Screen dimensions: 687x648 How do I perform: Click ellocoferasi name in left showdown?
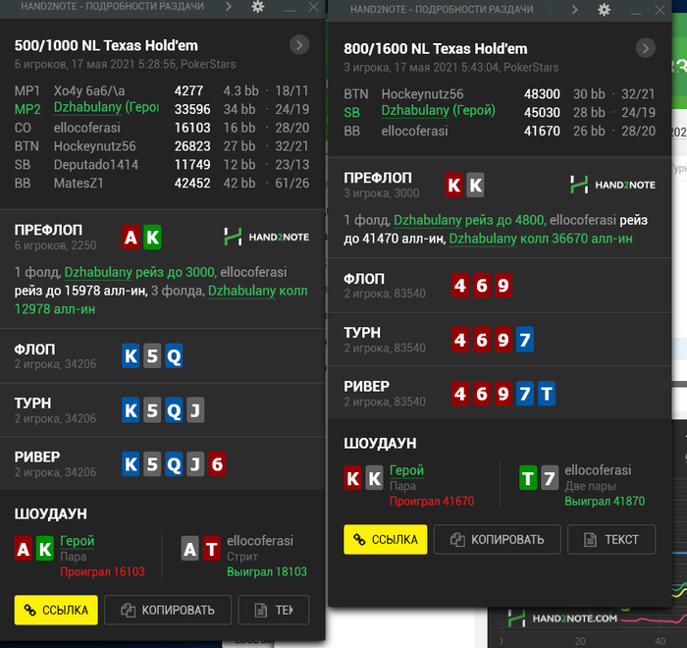(x=260, y=541)
